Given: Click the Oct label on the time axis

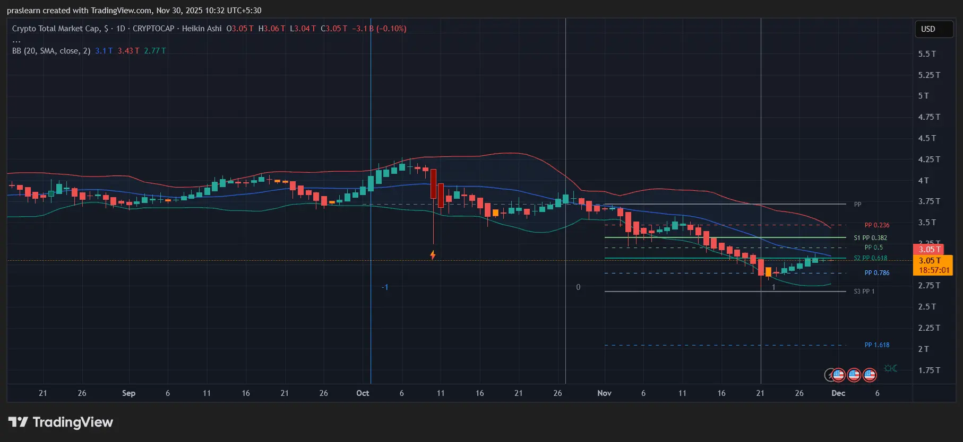Looking at the screenshot, I should (363, 393).
